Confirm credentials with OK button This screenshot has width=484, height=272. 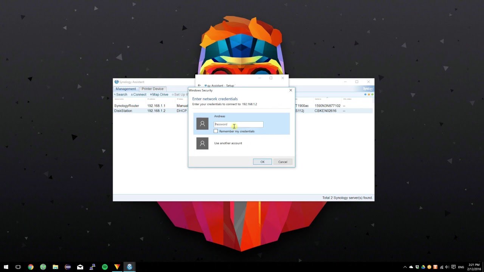click(262, 162)
